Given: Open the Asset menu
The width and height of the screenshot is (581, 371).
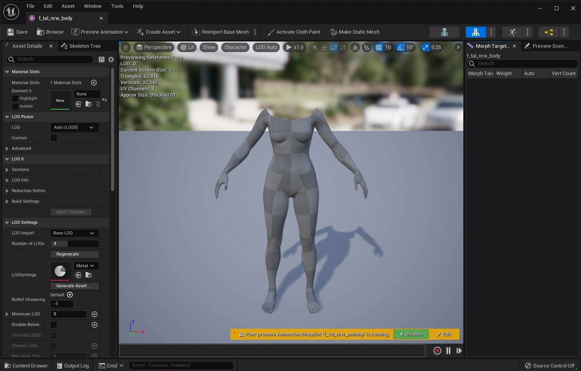Looking at the screenshot, I should pos(68,6).
